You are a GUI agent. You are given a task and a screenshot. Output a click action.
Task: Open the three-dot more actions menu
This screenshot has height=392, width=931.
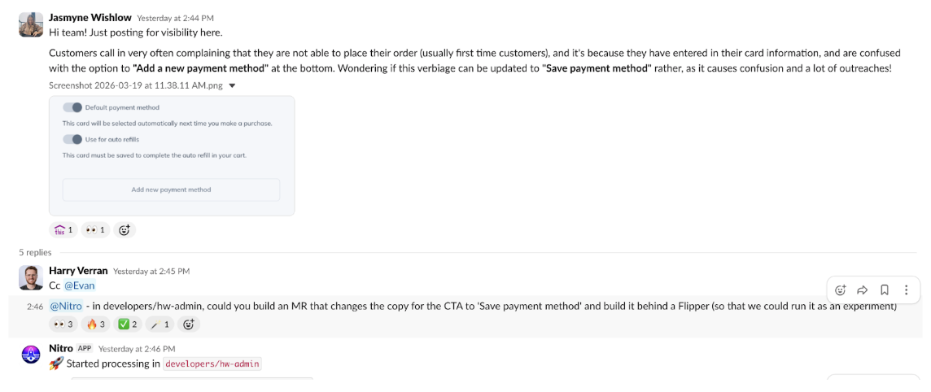coord(906,290)
